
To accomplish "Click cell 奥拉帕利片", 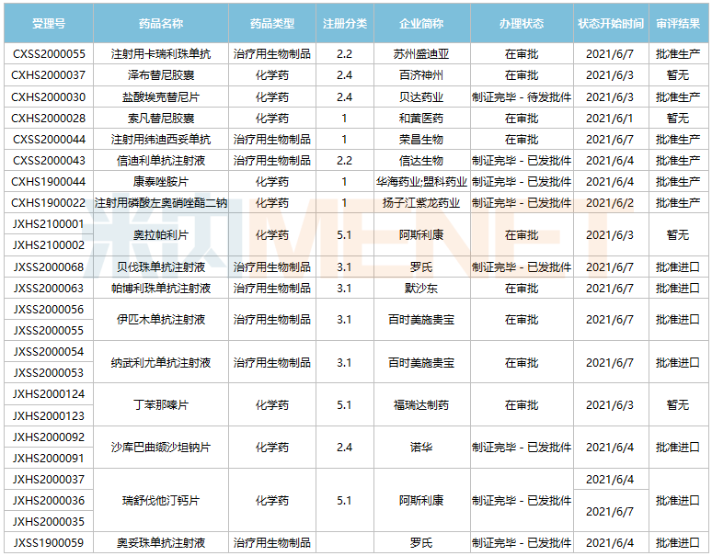I will tap(161, 235).
